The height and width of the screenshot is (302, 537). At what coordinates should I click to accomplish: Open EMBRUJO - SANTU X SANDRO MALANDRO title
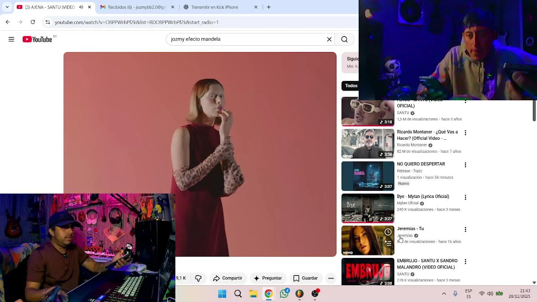(x=427, y=264)
